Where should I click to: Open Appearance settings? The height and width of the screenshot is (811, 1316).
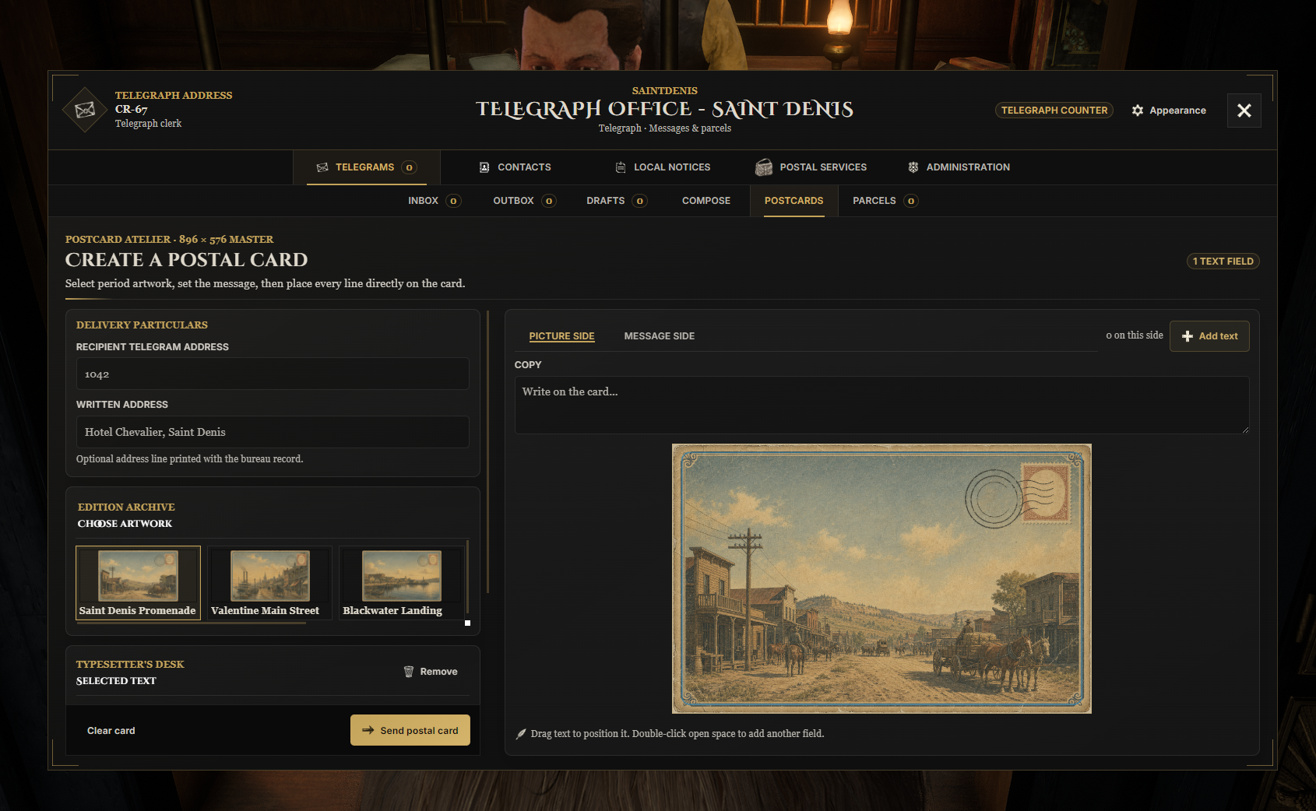(x=1169, y=111)
